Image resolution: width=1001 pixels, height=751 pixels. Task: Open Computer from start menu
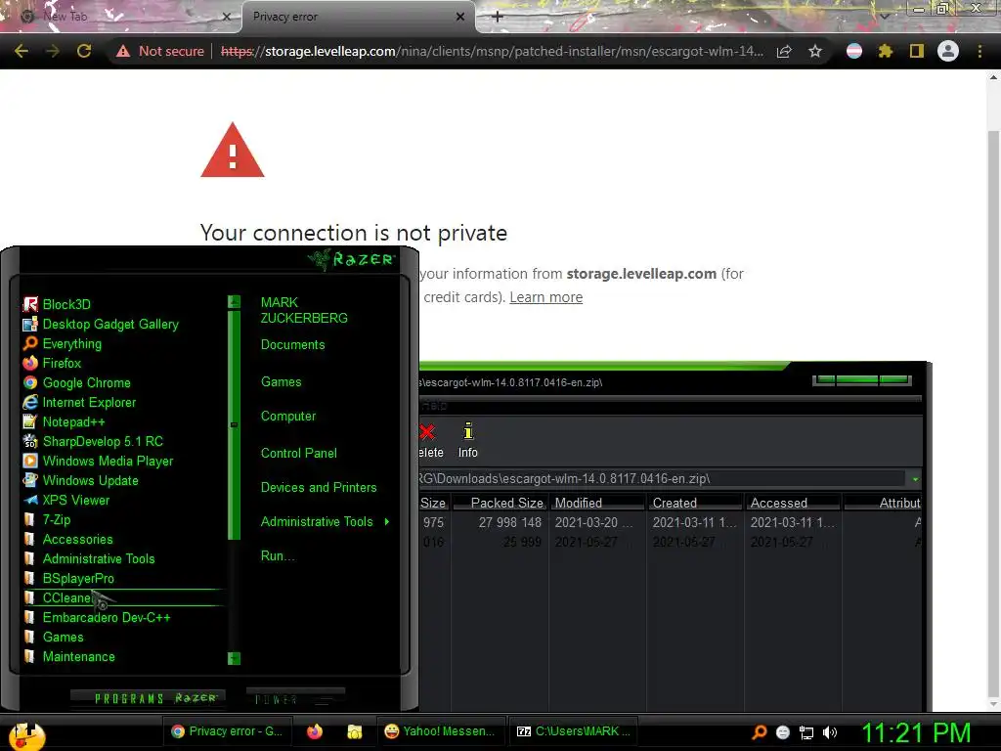[288, 417]
